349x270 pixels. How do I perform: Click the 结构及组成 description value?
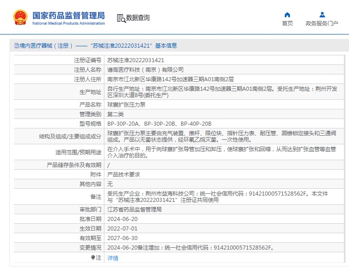[x=221, y=137]
